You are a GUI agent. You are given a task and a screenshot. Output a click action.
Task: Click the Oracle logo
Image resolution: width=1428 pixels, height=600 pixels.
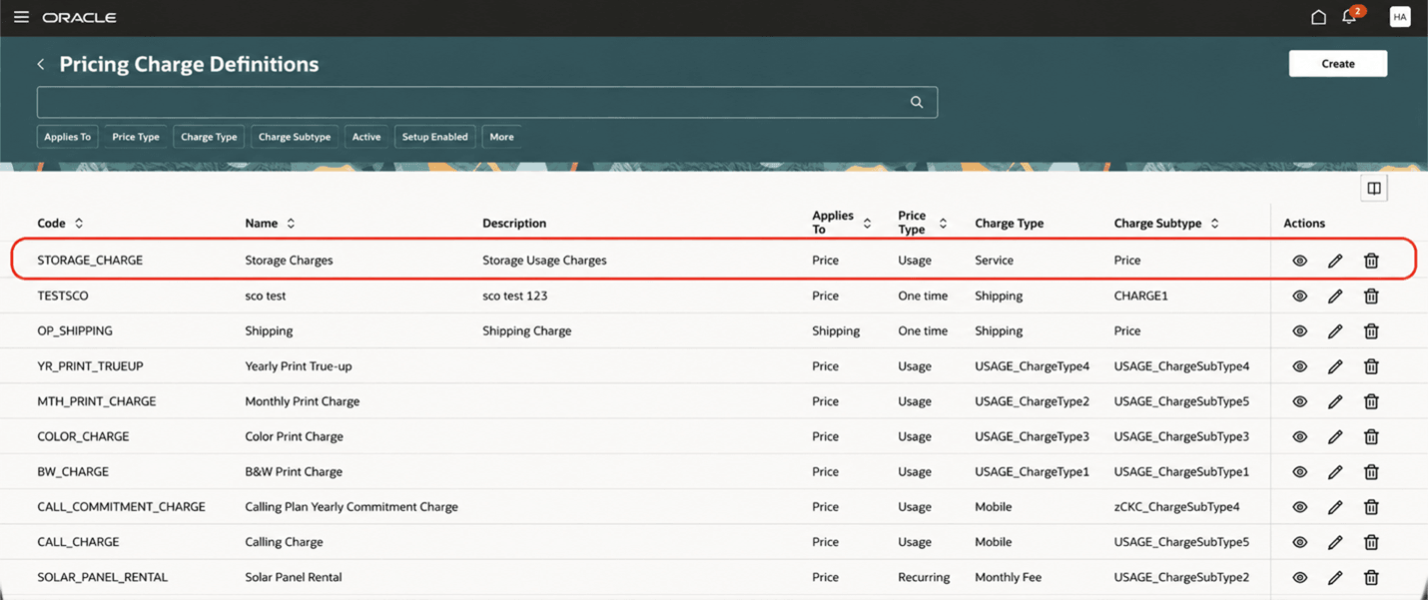point(79,17)
